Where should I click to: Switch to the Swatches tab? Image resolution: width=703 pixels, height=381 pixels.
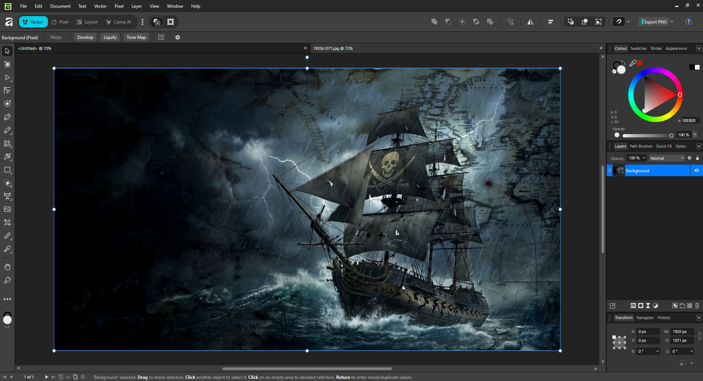click(x=639, y=48)
